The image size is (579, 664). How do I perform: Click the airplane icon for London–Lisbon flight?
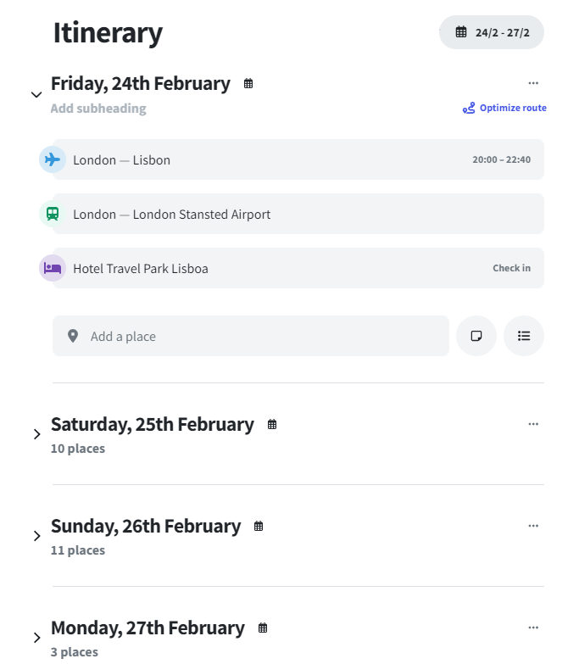point(53,159)
